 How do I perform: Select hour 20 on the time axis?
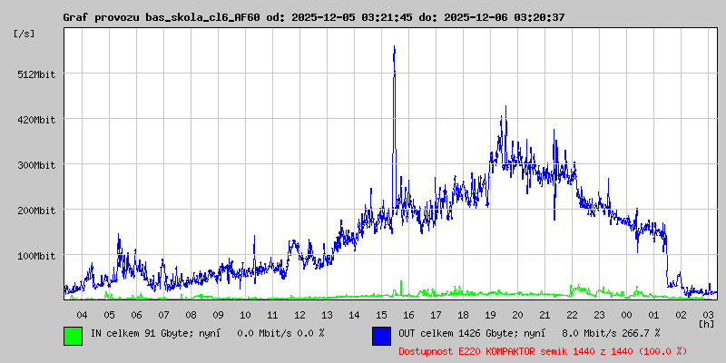coord(517,314)
